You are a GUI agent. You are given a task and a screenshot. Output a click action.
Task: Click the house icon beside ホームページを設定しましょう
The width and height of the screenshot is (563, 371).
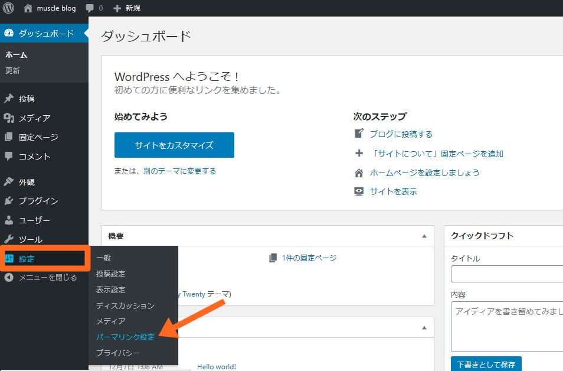click(359, 173)
